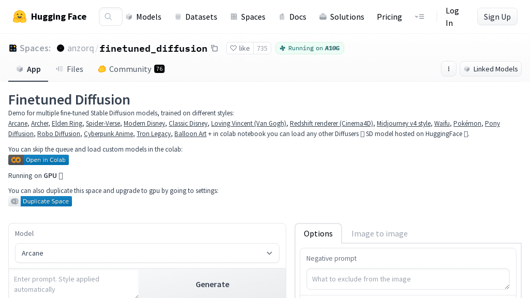The width and height of the screenshot is (530, 298).
Task: Open the Loving Vincent (Van Gogh) link
Action: [248, 123]
